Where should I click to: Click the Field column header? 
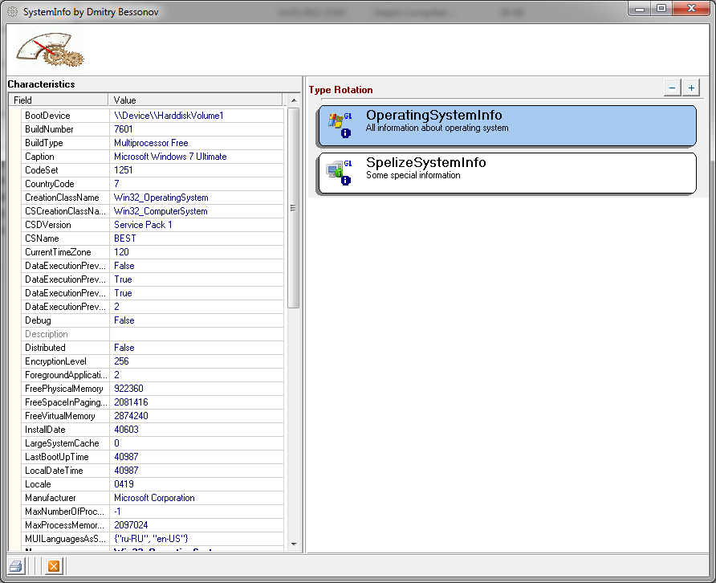(x=58, y=100)
